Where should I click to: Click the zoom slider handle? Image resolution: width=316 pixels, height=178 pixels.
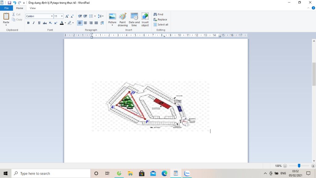tap(299, 166)
